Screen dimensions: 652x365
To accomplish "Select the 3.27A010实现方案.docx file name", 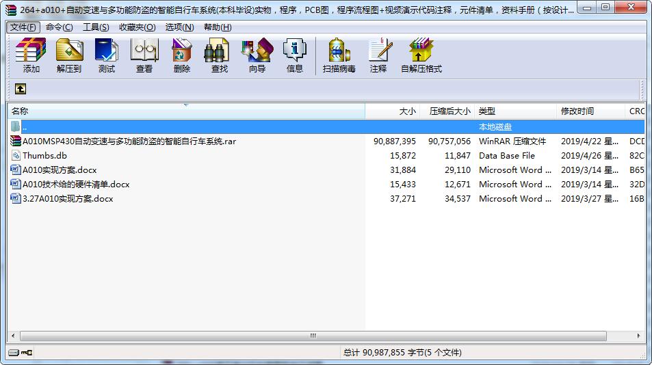I will click(68, 198).
